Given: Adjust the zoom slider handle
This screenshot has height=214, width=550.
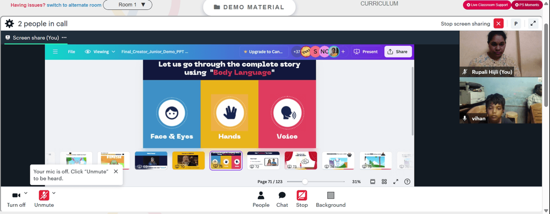Looking at the screenshot, I should click(305, 182).
